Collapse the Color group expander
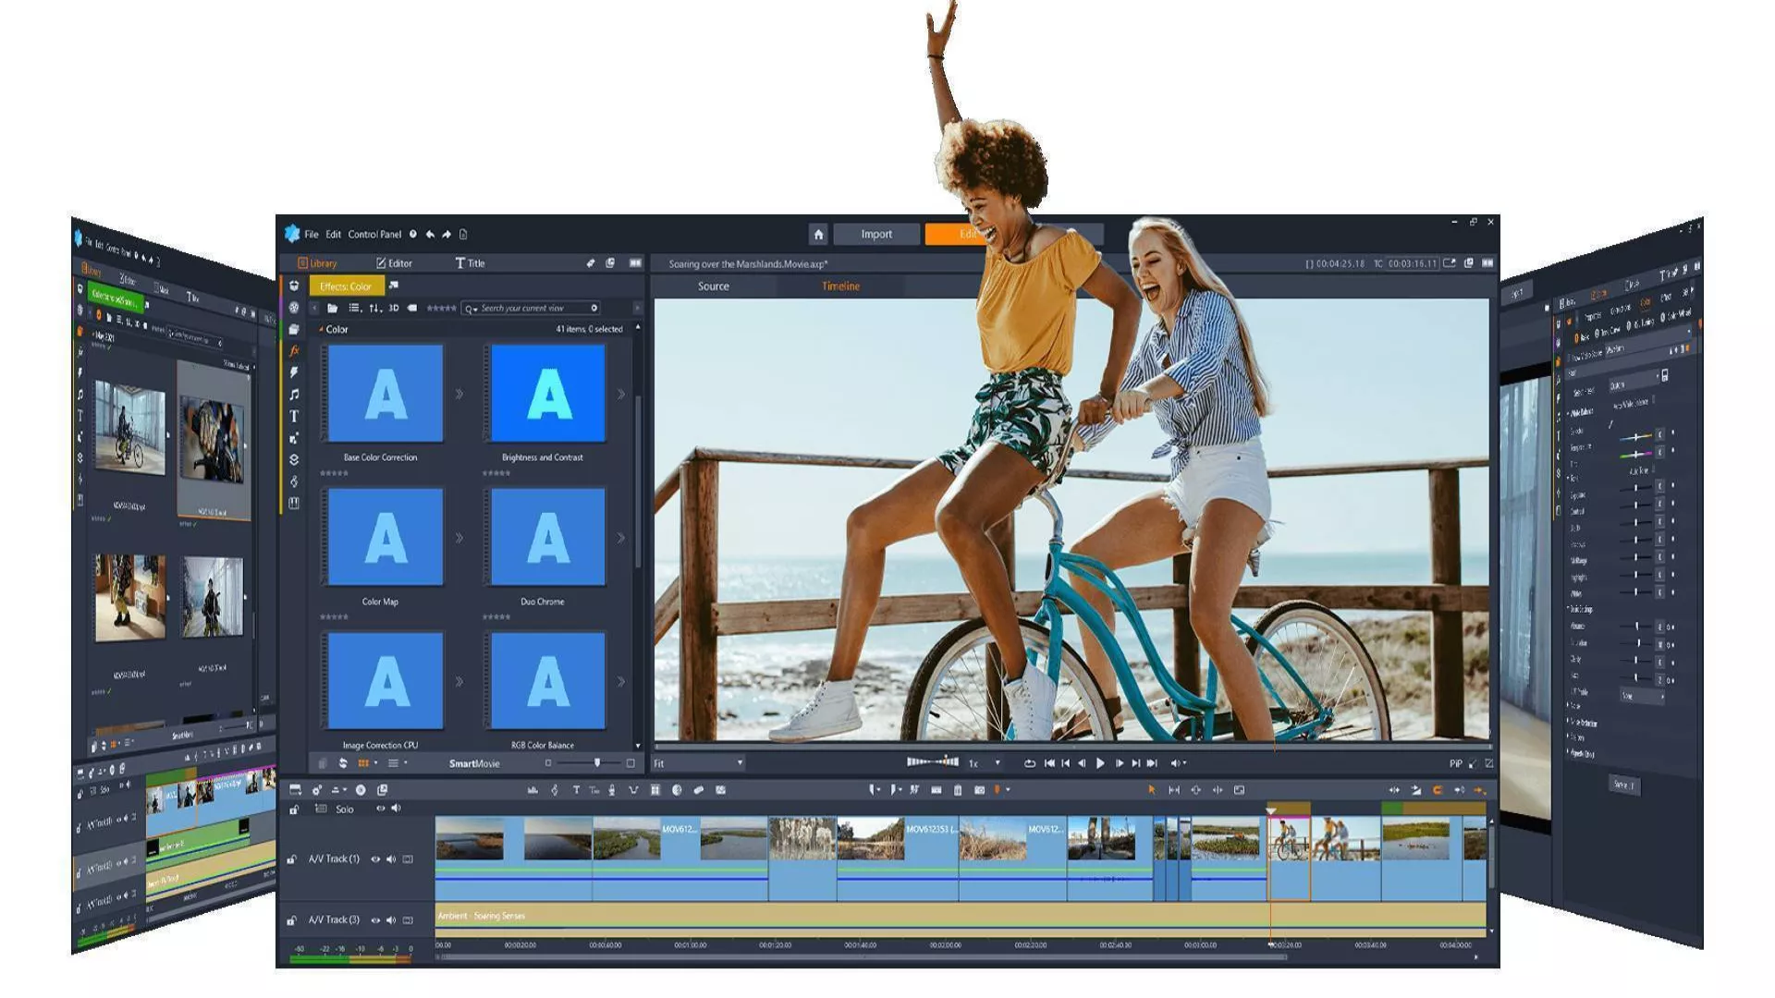The image size is (1775, 998). click(321, 330)
